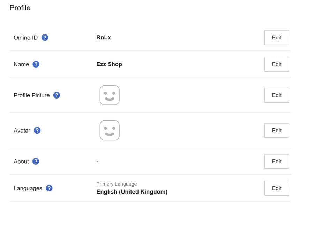
Task: Click the help icon next to Online ID
Action: (45, 37)
